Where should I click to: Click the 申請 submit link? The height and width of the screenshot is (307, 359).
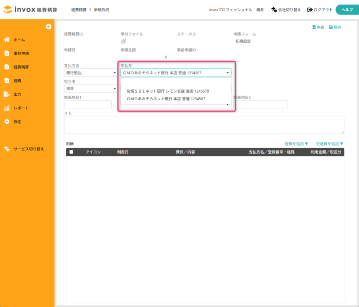(318, 27)
